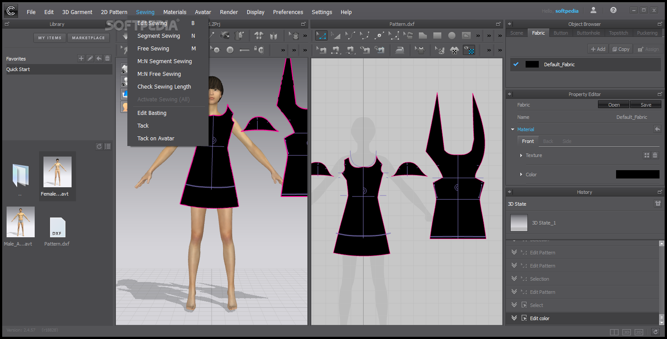
Task: Select the Segment Sewing machine icon
Action: [336, 50]
